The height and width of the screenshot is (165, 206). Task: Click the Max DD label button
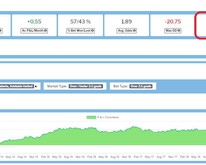pyautogui.click(x=173, y=31)
